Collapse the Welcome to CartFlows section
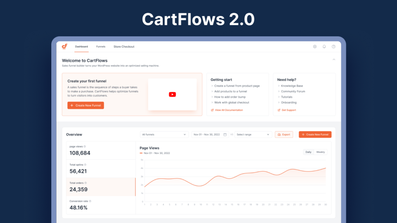Viewport: 397px width, 223px height. 334,60
